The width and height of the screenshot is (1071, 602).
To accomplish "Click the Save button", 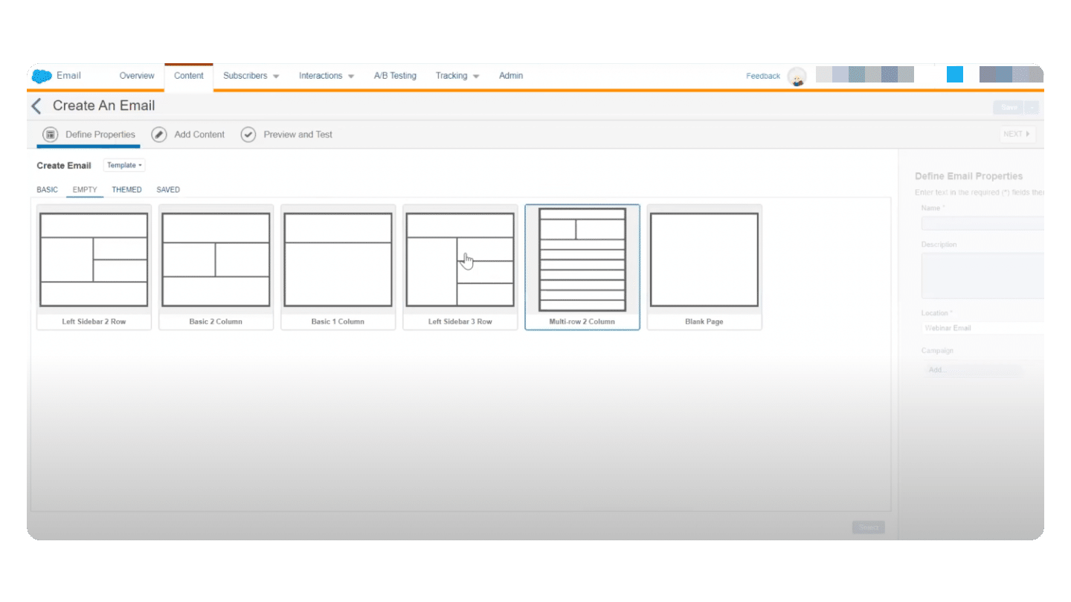I will click(x=1009, y=108).
